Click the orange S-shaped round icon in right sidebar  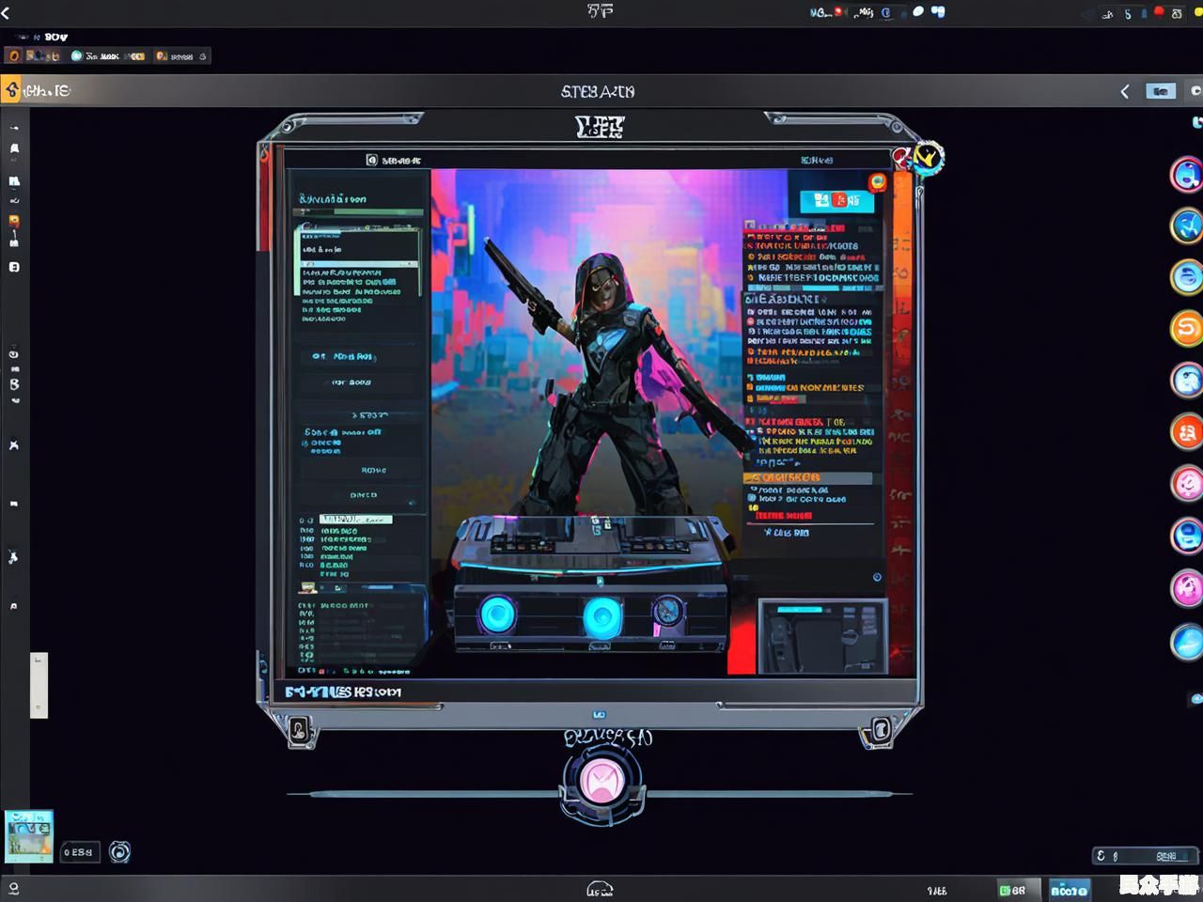1187,329
